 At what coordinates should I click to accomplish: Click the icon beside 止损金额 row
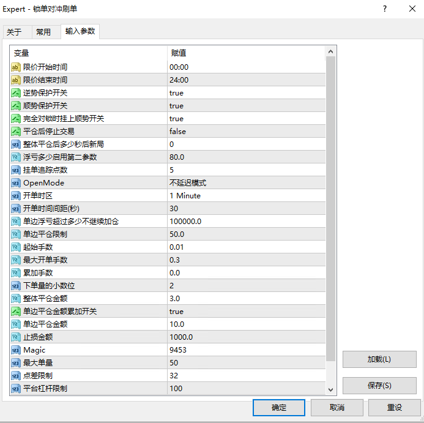click(16, 337)
